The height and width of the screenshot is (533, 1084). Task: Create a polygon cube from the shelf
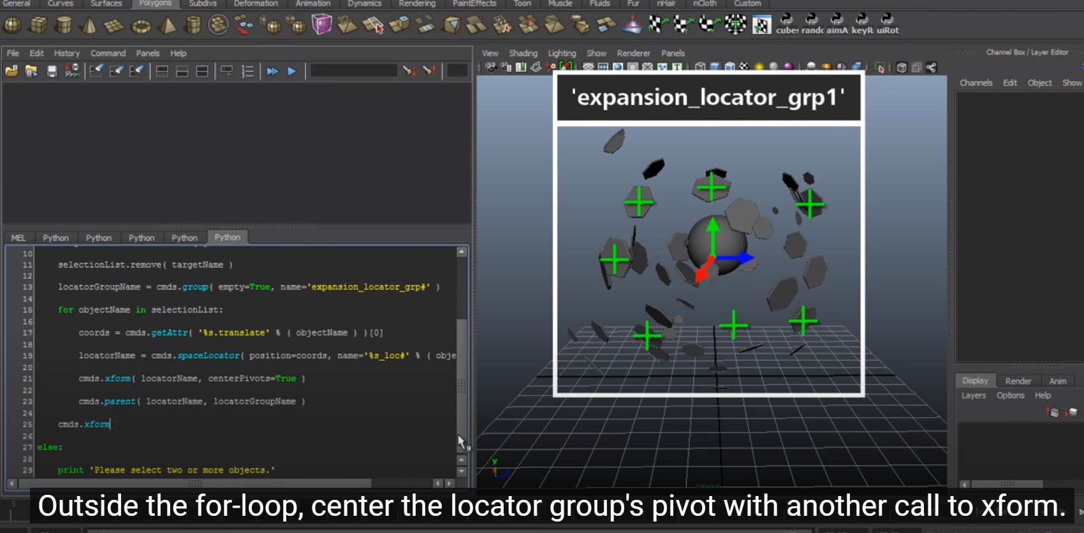(x=38, y=25)
